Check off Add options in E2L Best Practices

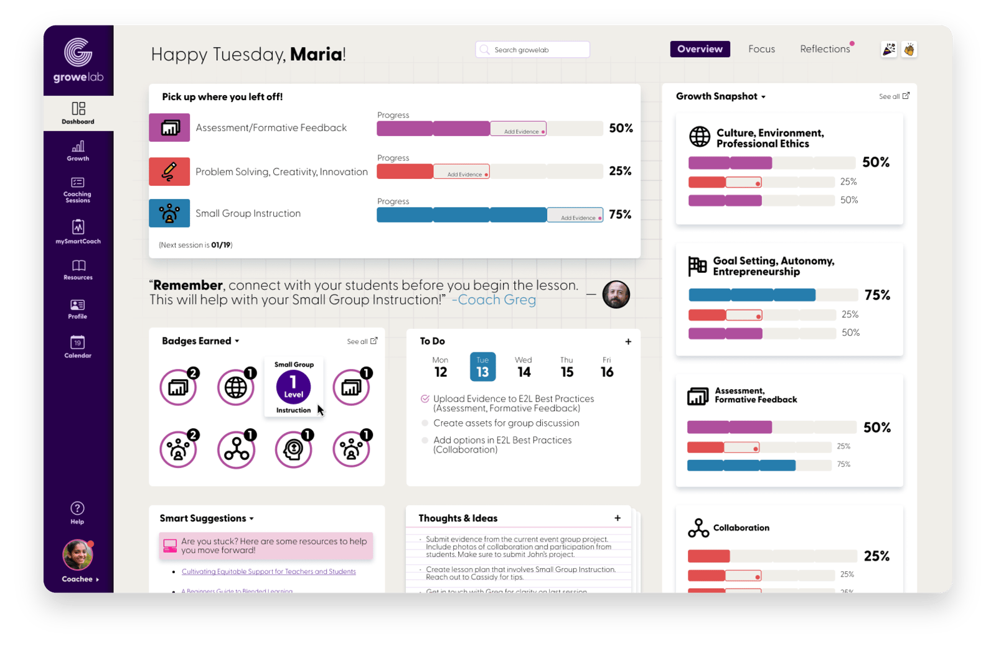pos(425,440)
